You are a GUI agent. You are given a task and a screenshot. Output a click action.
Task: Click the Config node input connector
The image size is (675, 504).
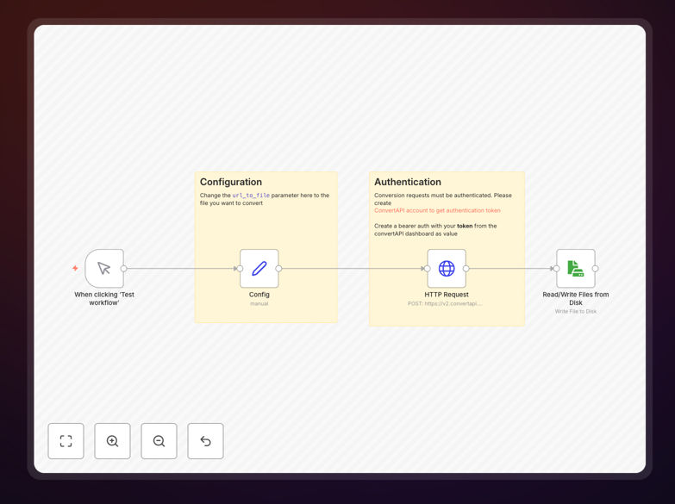[240, 269]
